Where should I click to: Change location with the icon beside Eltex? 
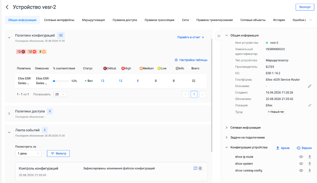[x=310, y=105]
